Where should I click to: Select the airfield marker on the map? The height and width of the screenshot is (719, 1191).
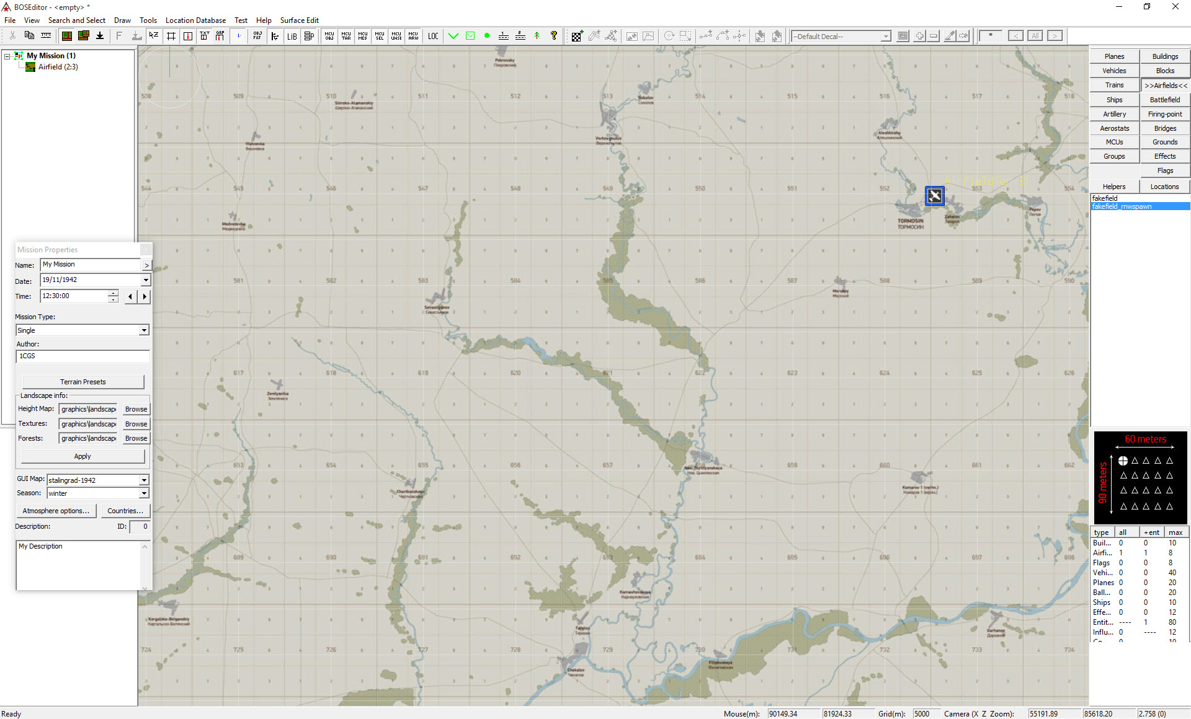click(x=935, y=196)
